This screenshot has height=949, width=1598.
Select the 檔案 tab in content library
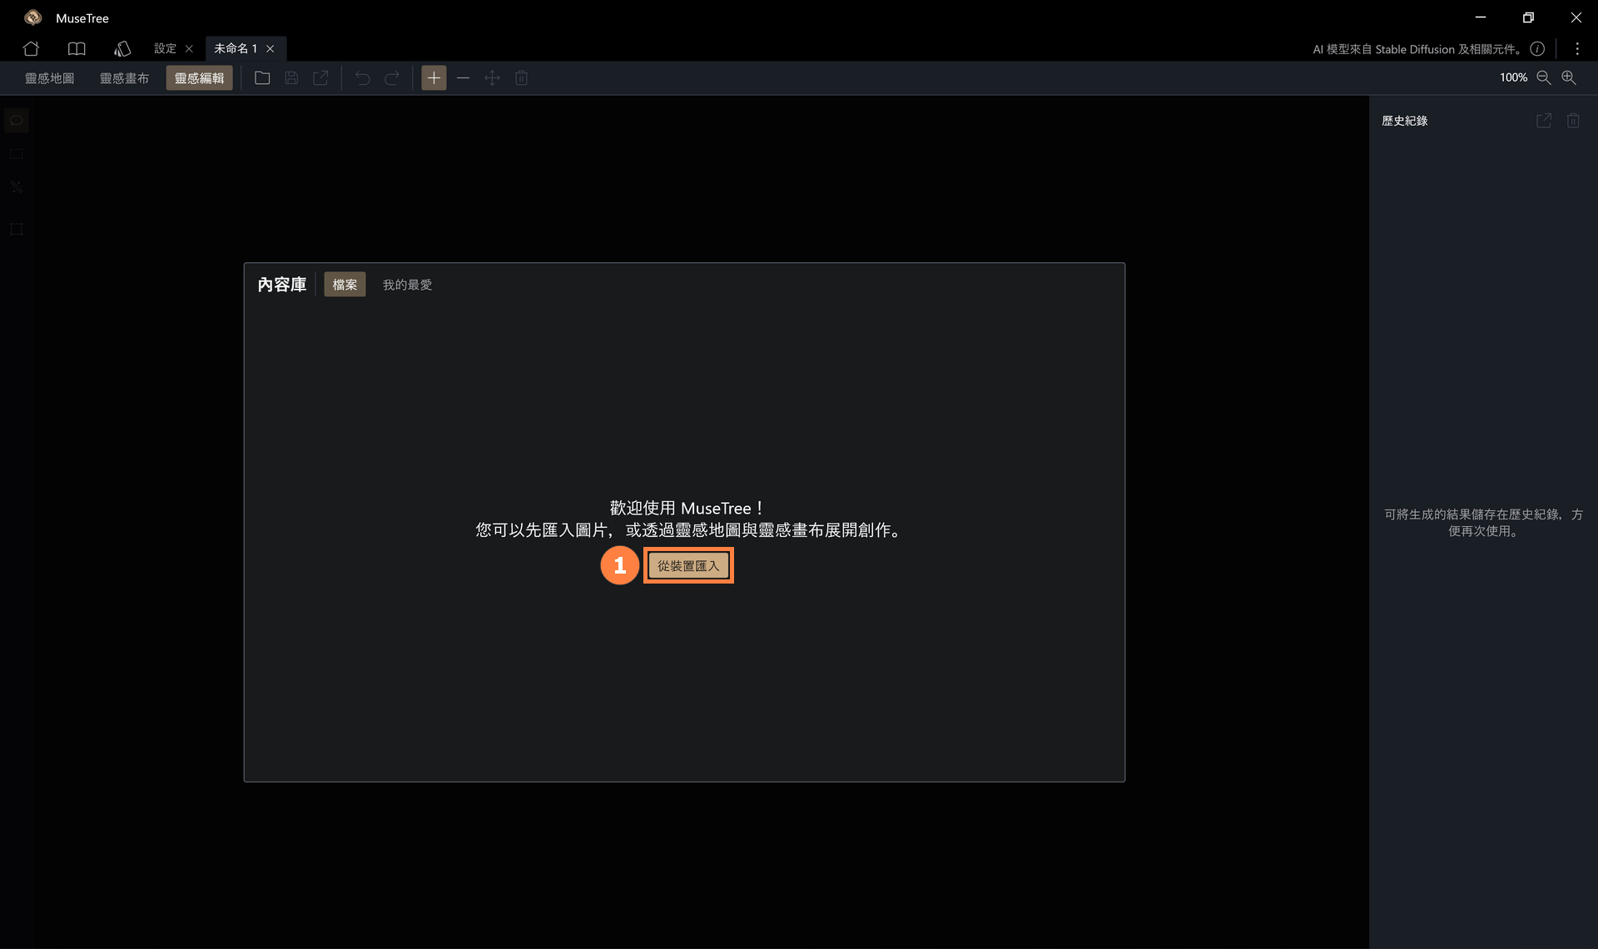pyautogui.click(x=345, y=285)
